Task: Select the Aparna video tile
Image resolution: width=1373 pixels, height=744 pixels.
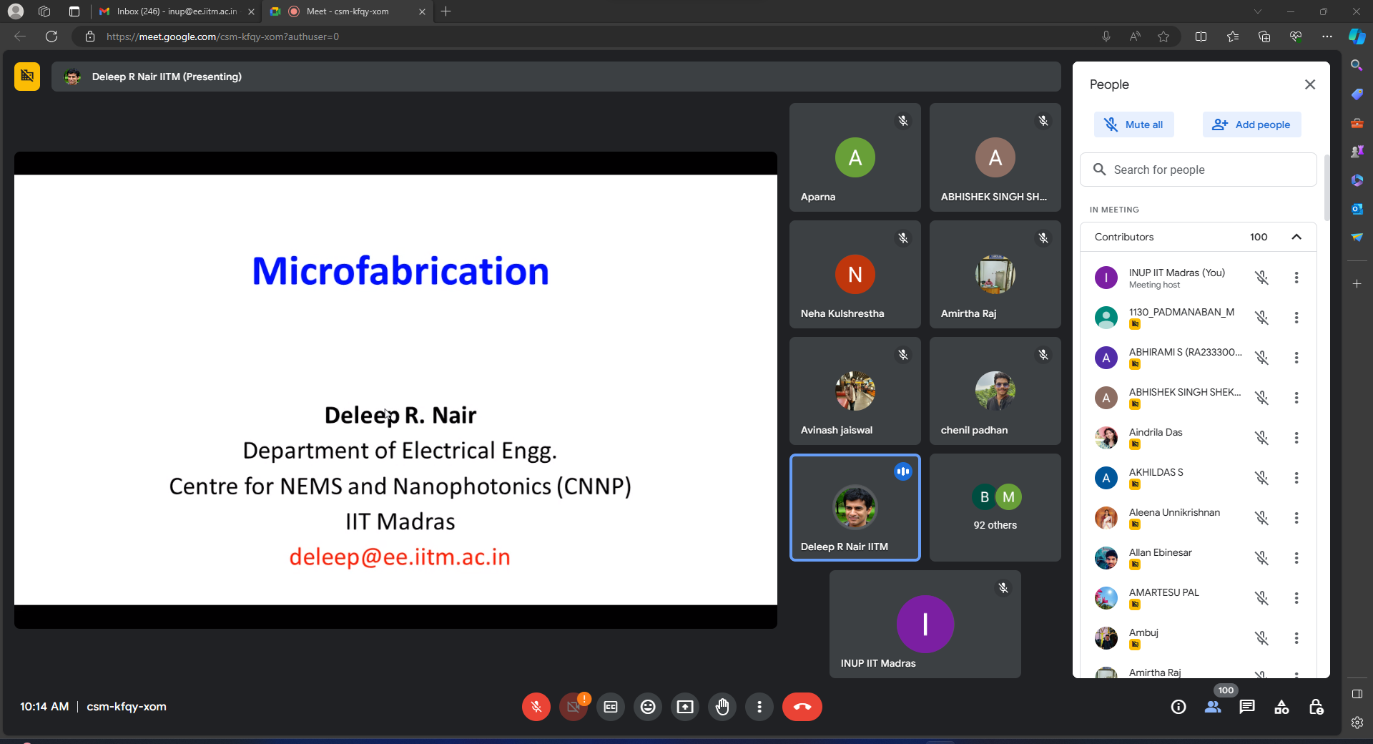Action: [x=855, y=157]
